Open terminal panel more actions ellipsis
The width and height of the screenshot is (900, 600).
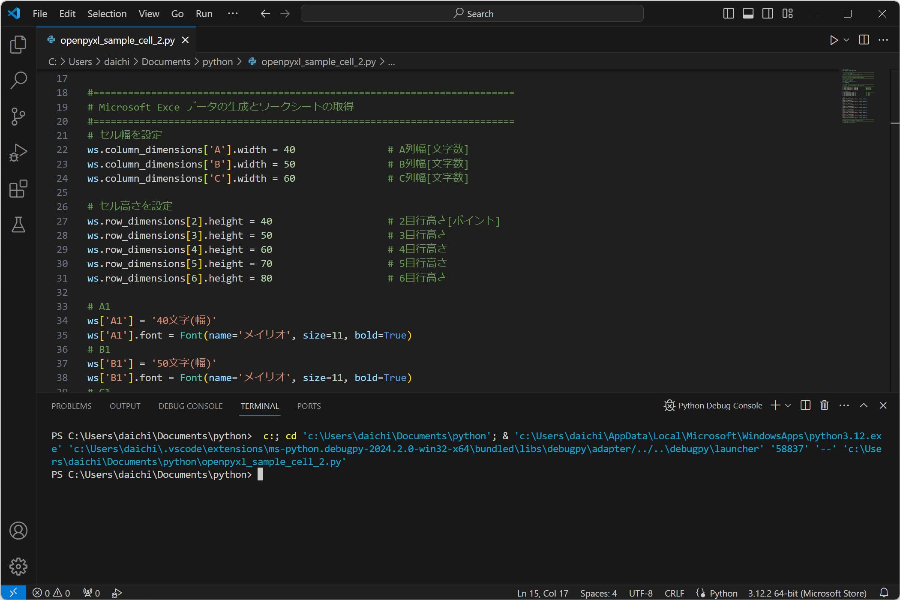coord(844,405)
